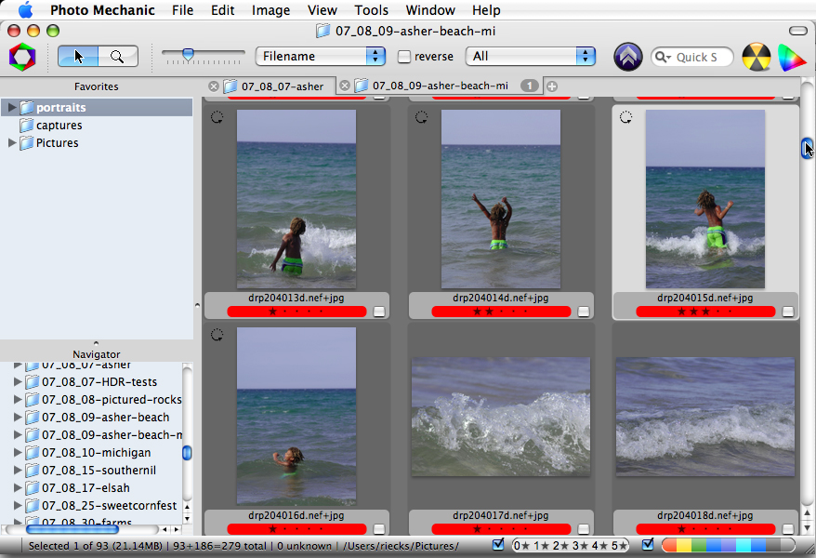Click the thumbnail size slider
The height and width of the screenshot is (558, 816).
[189, 56]
